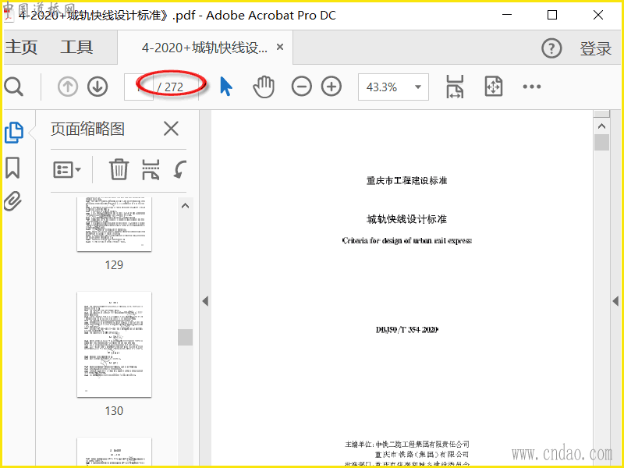Open more tools ellipsis menu
The image size is (624, 468).
[532, 87]
